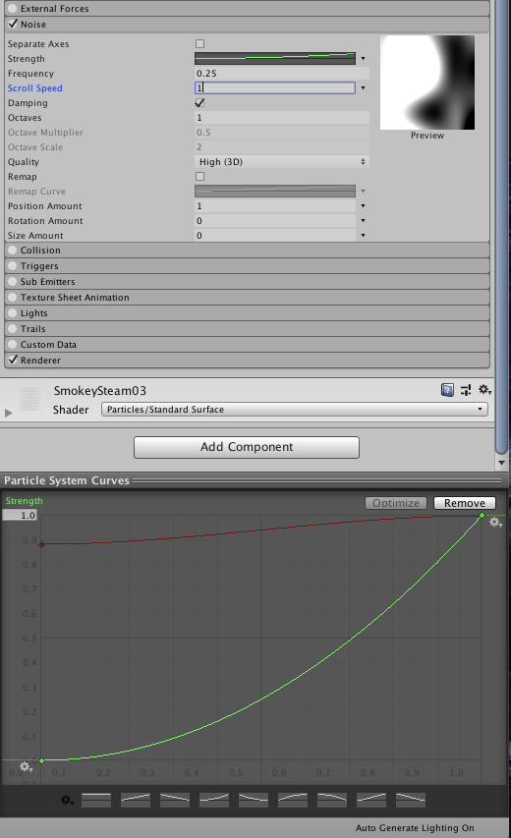
Task: Open the SmokeySteam03 material settings gear
Action: tap(484, 390)
